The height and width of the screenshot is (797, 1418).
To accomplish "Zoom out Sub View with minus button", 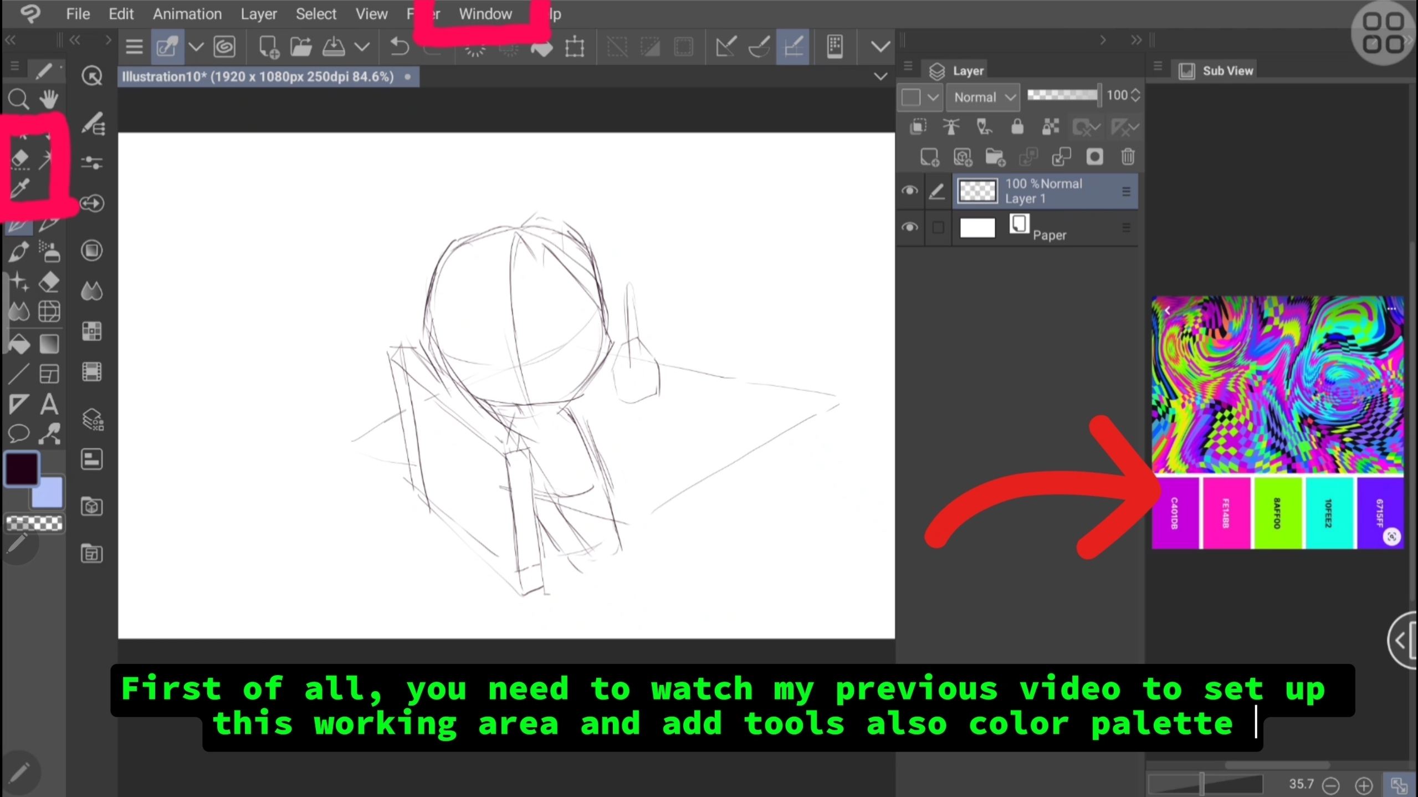I will click(x=1331, y=785).
